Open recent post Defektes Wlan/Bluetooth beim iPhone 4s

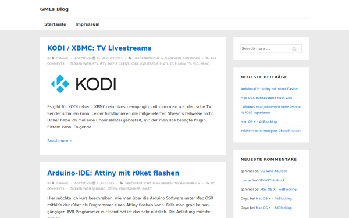270,110
